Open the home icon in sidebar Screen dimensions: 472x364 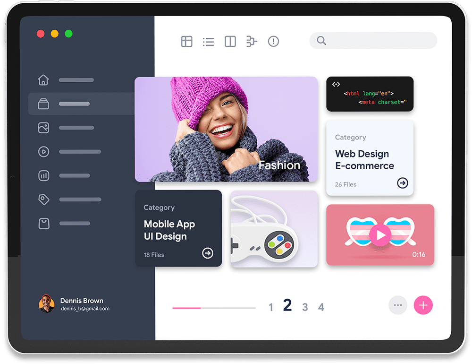tap(43, 80)
